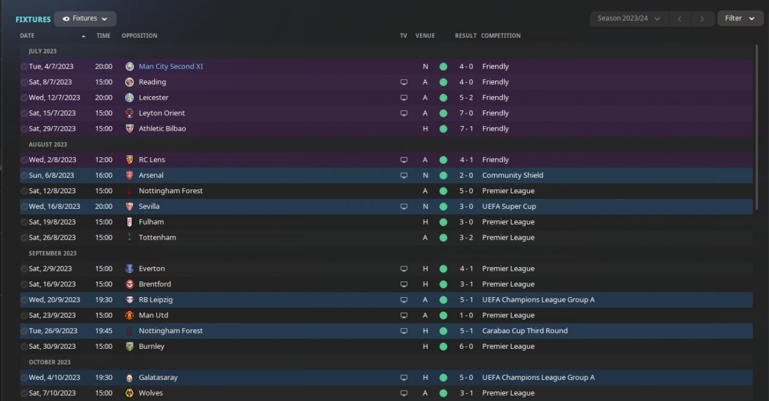Click the Galatasaray club badge
This screenshot has height=401, width=769.
click(130, 378)
